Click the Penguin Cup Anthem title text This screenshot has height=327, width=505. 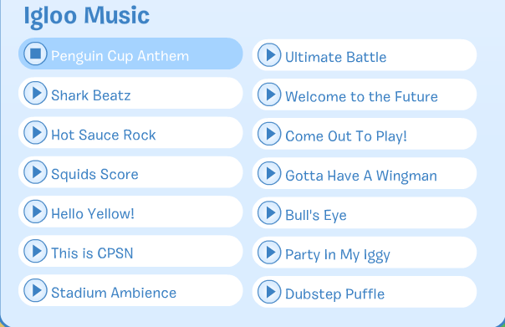click(120, 56)
